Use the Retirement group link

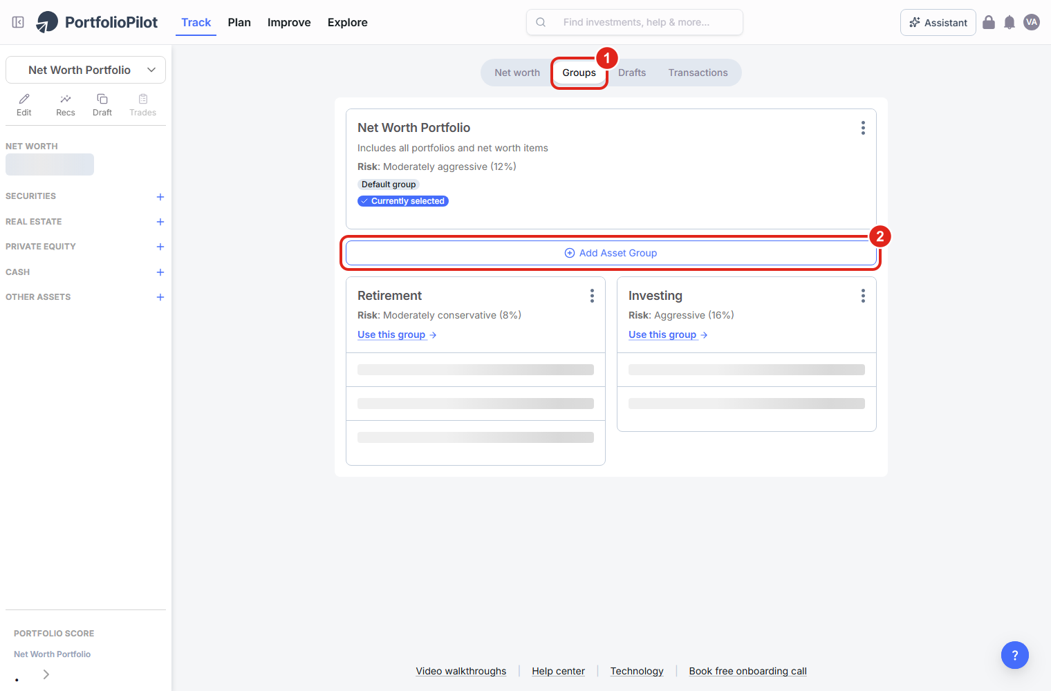[x=397, y=334]
